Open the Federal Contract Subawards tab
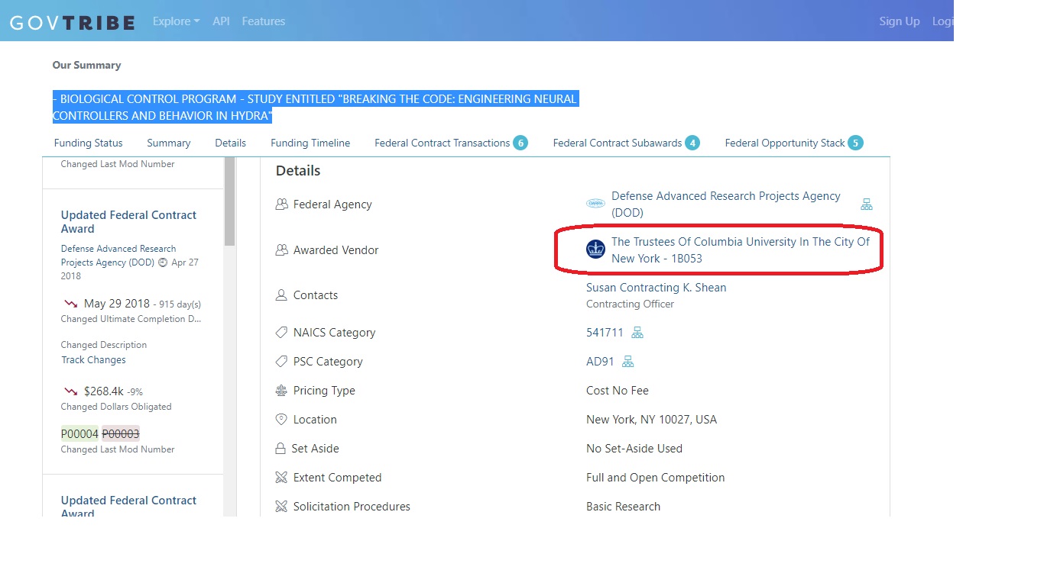 pos(626,143)
